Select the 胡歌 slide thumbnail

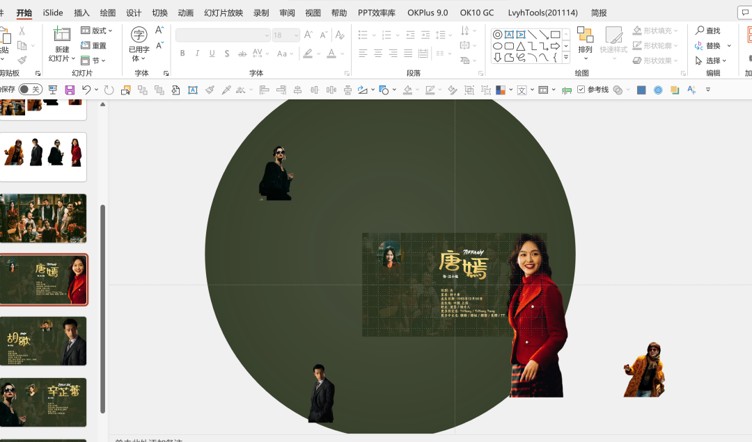[x=43, y=341]
